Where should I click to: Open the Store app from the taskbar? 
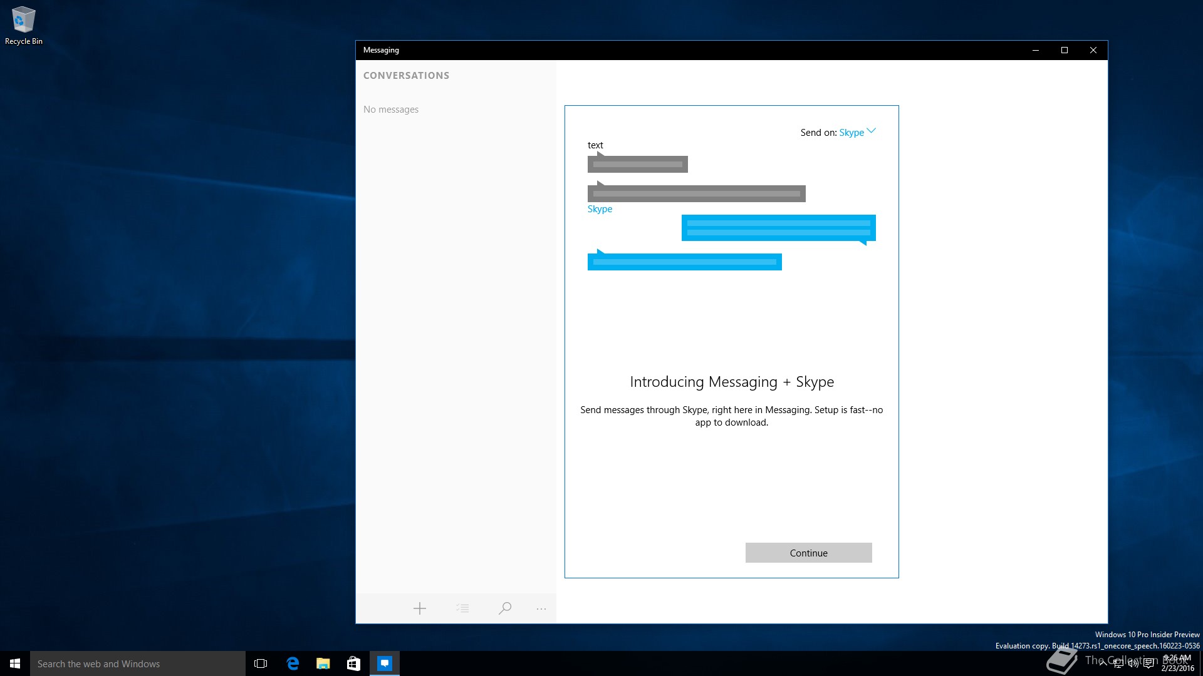pyautogui.click(x=353, y=663)
